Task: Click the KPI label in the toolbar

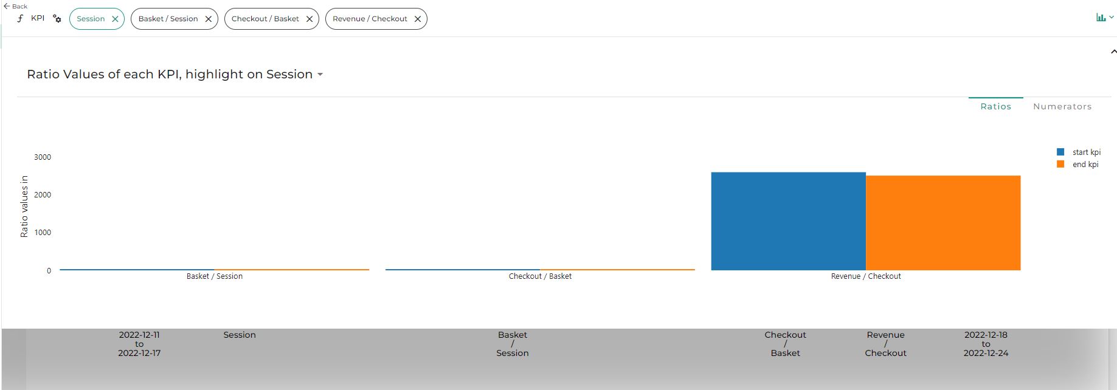Action: (x=38, y=18)
